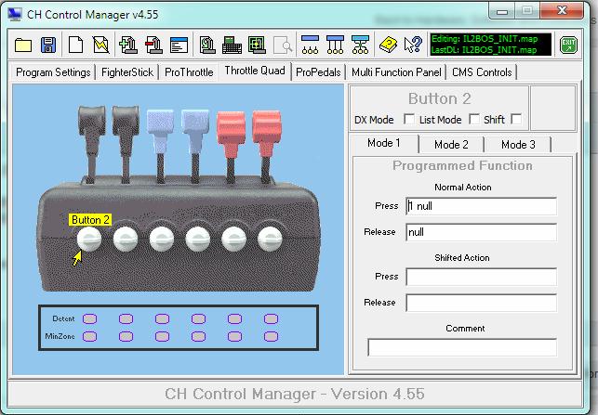Add a controller with green plus icon
598x415 pixels.
tap(128, 45)
